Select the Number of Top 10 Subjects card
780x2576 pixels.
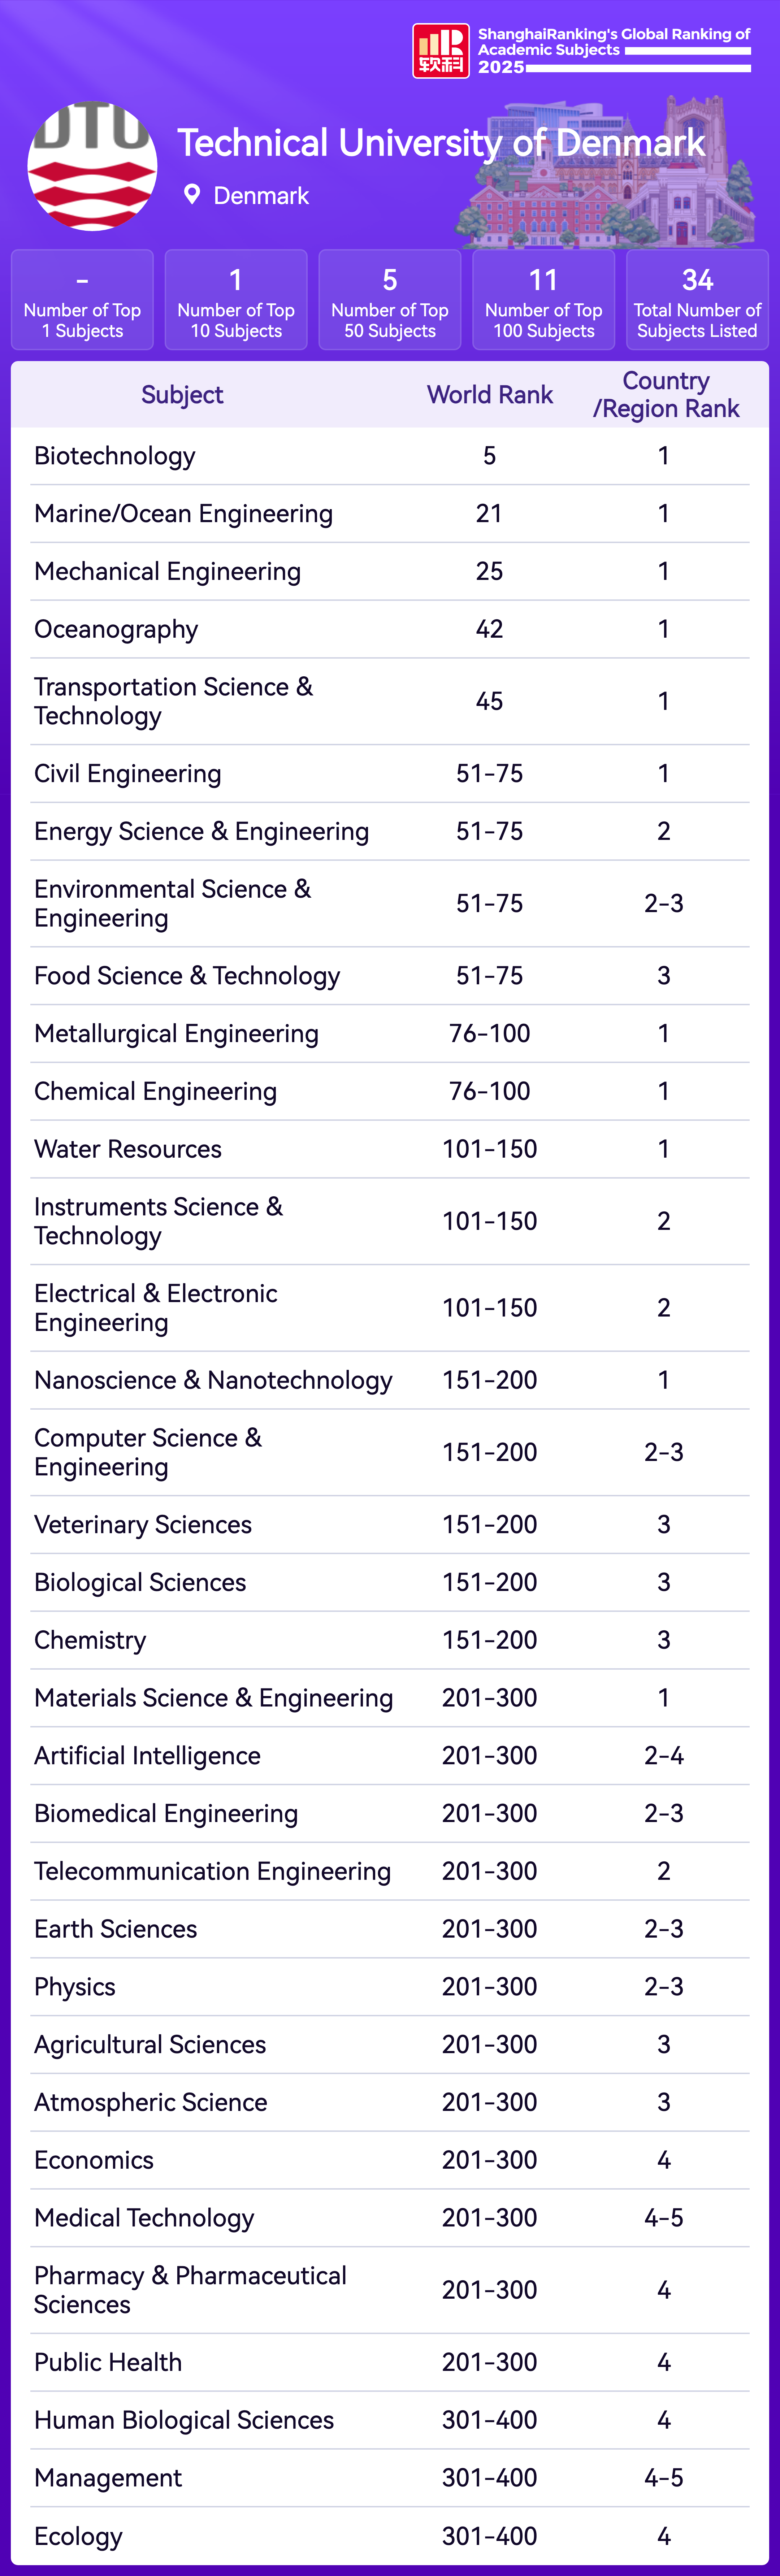236,300
